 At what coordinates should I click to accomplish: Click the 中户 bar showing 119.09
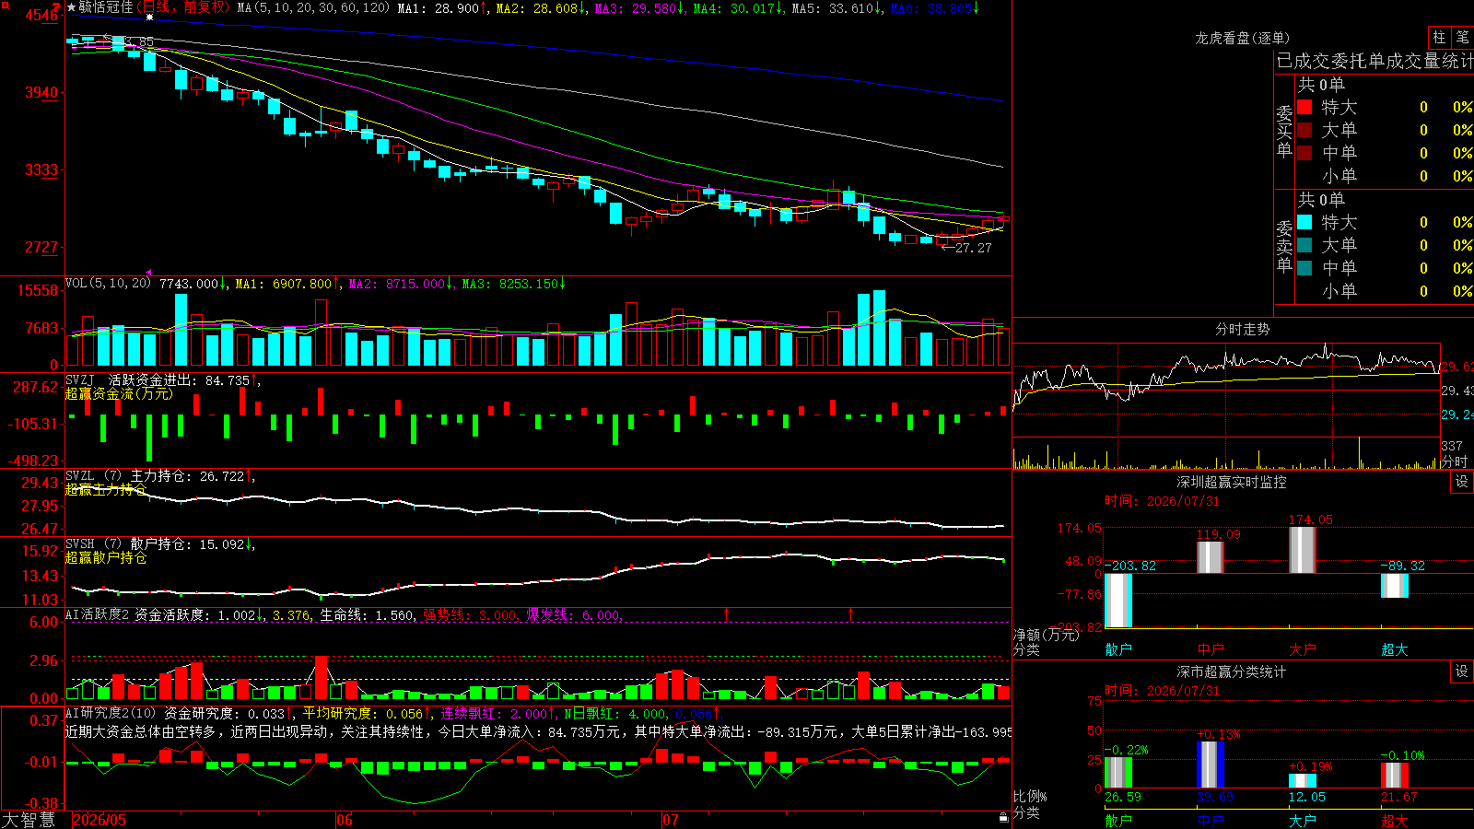pos(1211,557)
